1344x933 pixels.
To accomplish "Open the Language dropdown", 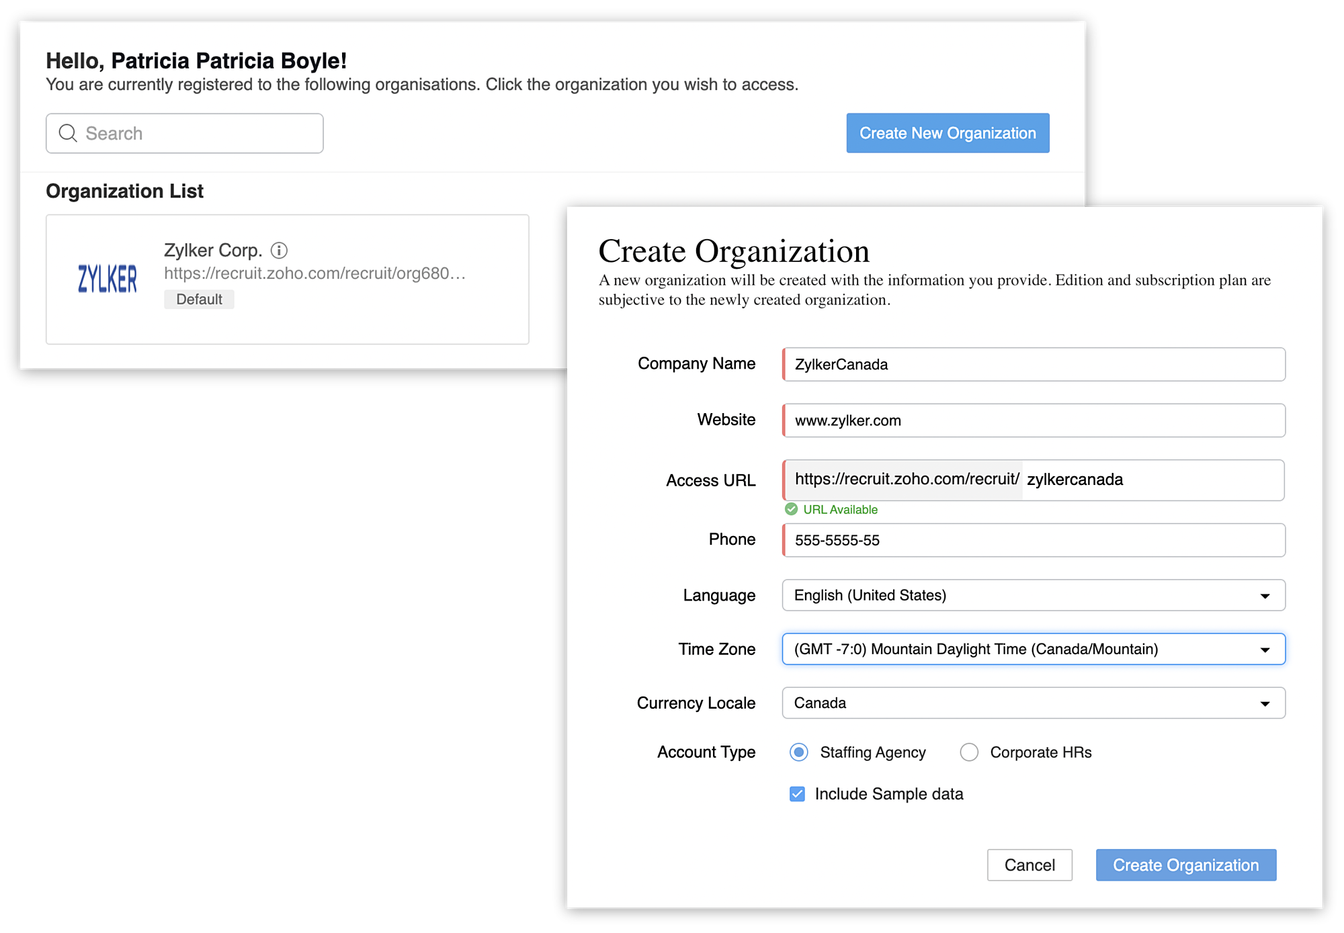I will pos(1033,595).
